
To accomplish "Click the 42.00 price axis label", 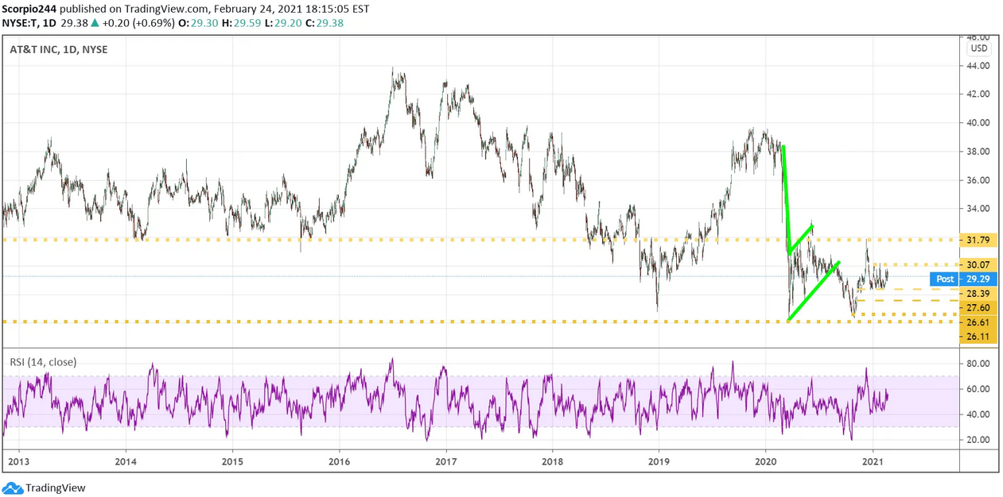I will point(978,94).
